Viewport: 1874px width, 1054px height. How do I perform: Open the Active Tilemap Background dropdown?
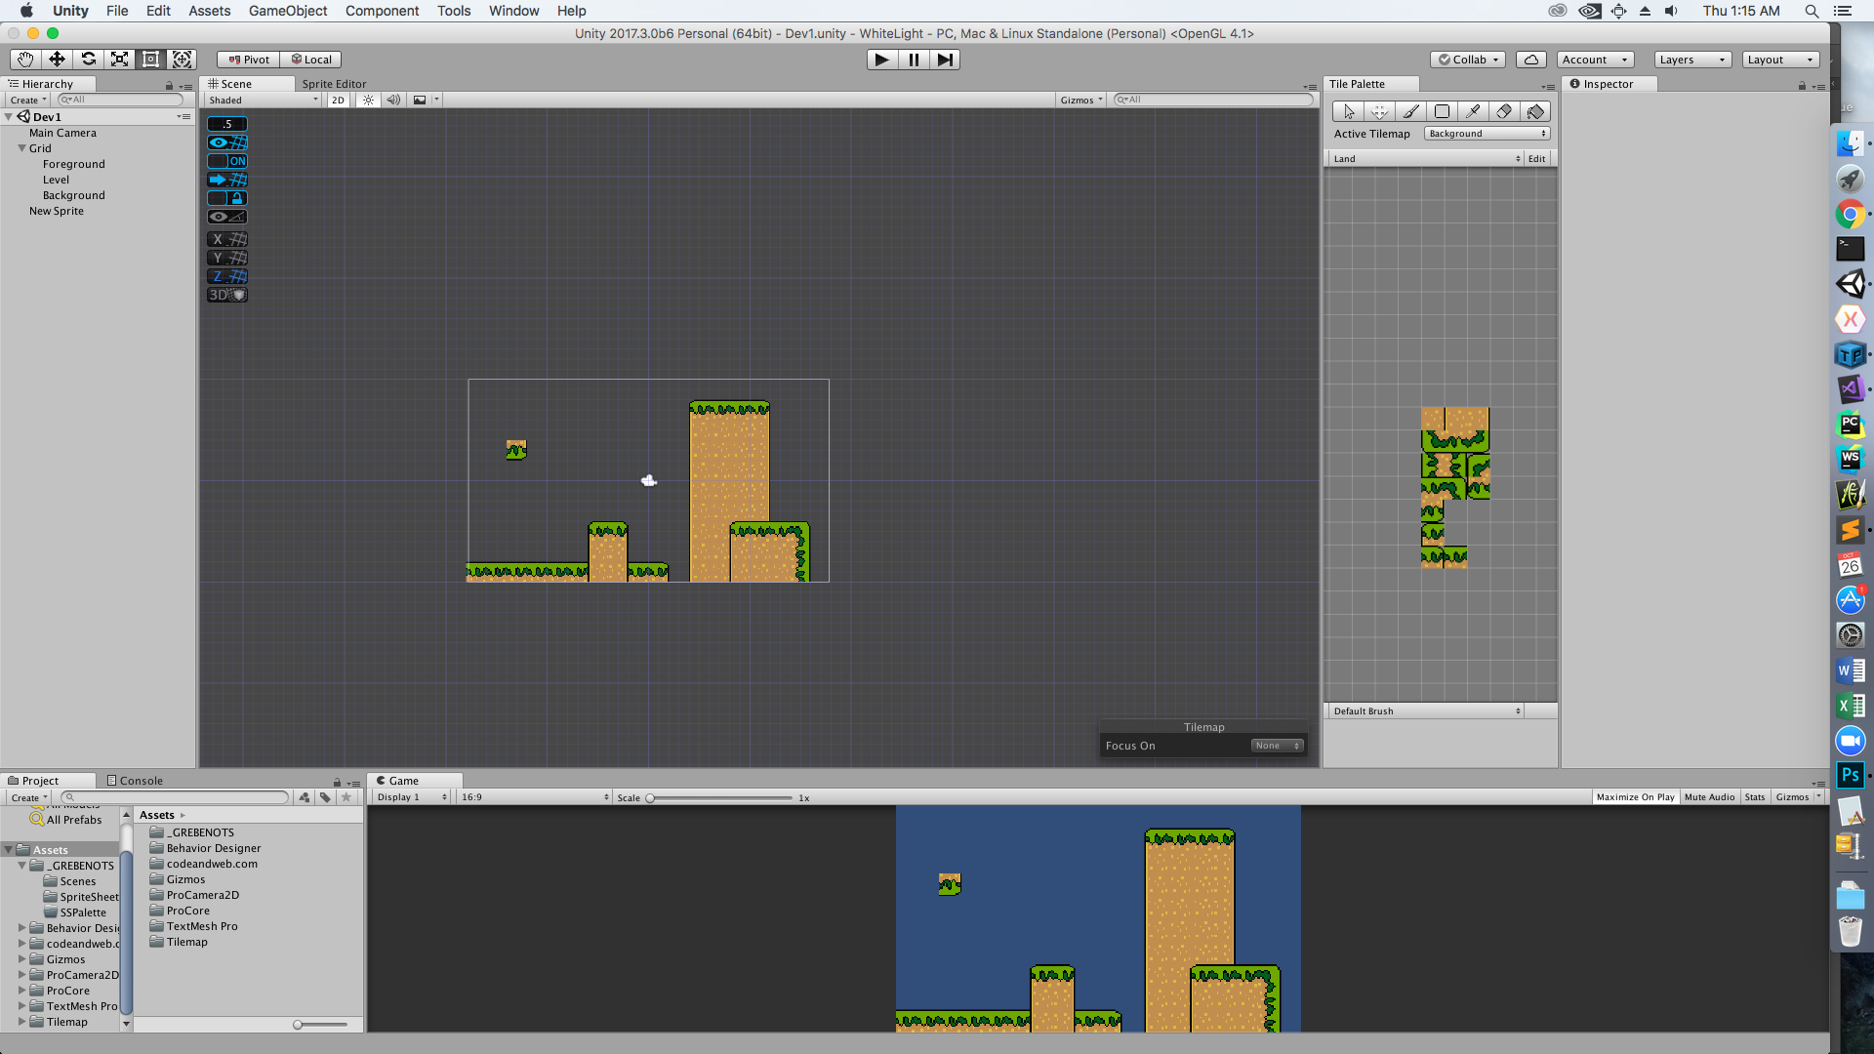click(1487, 134)
